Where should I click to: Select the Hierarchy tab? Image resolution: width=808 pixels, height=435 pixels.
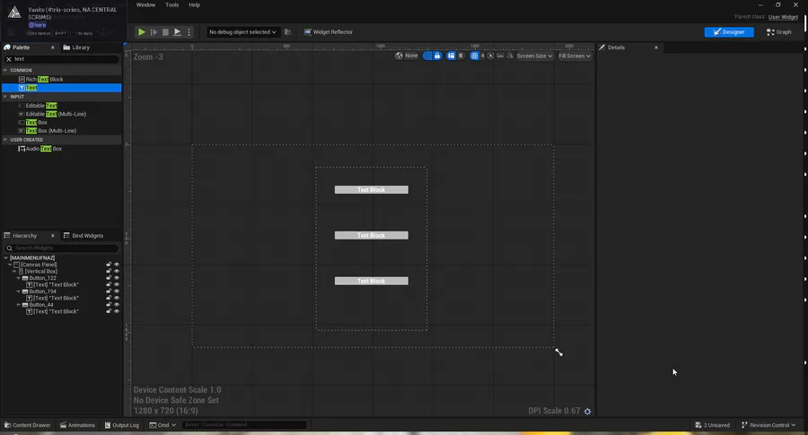[21, 236]
